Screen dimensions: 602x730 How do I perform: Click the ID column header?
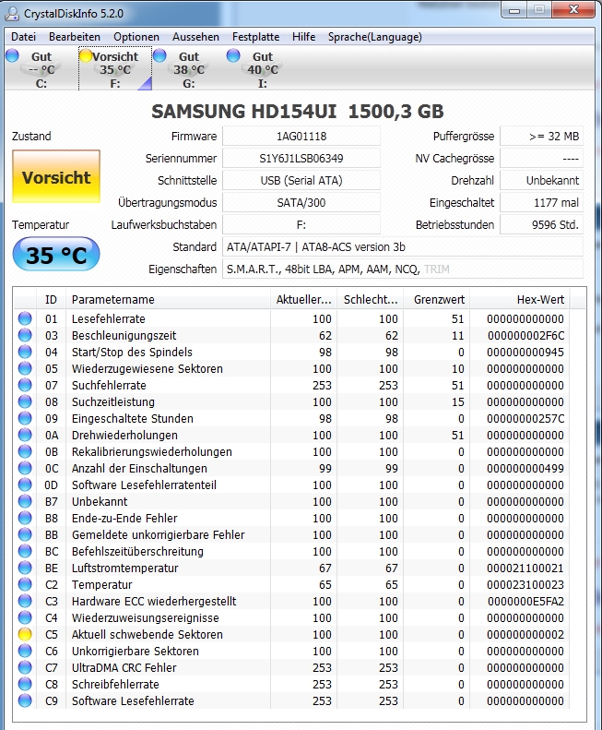point(51,299)
